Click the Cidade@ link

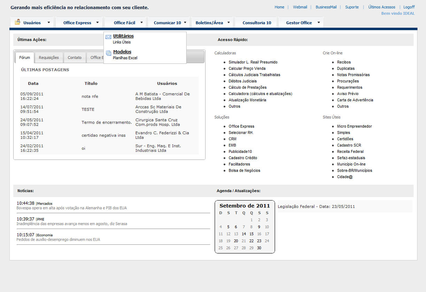(345, 177)
